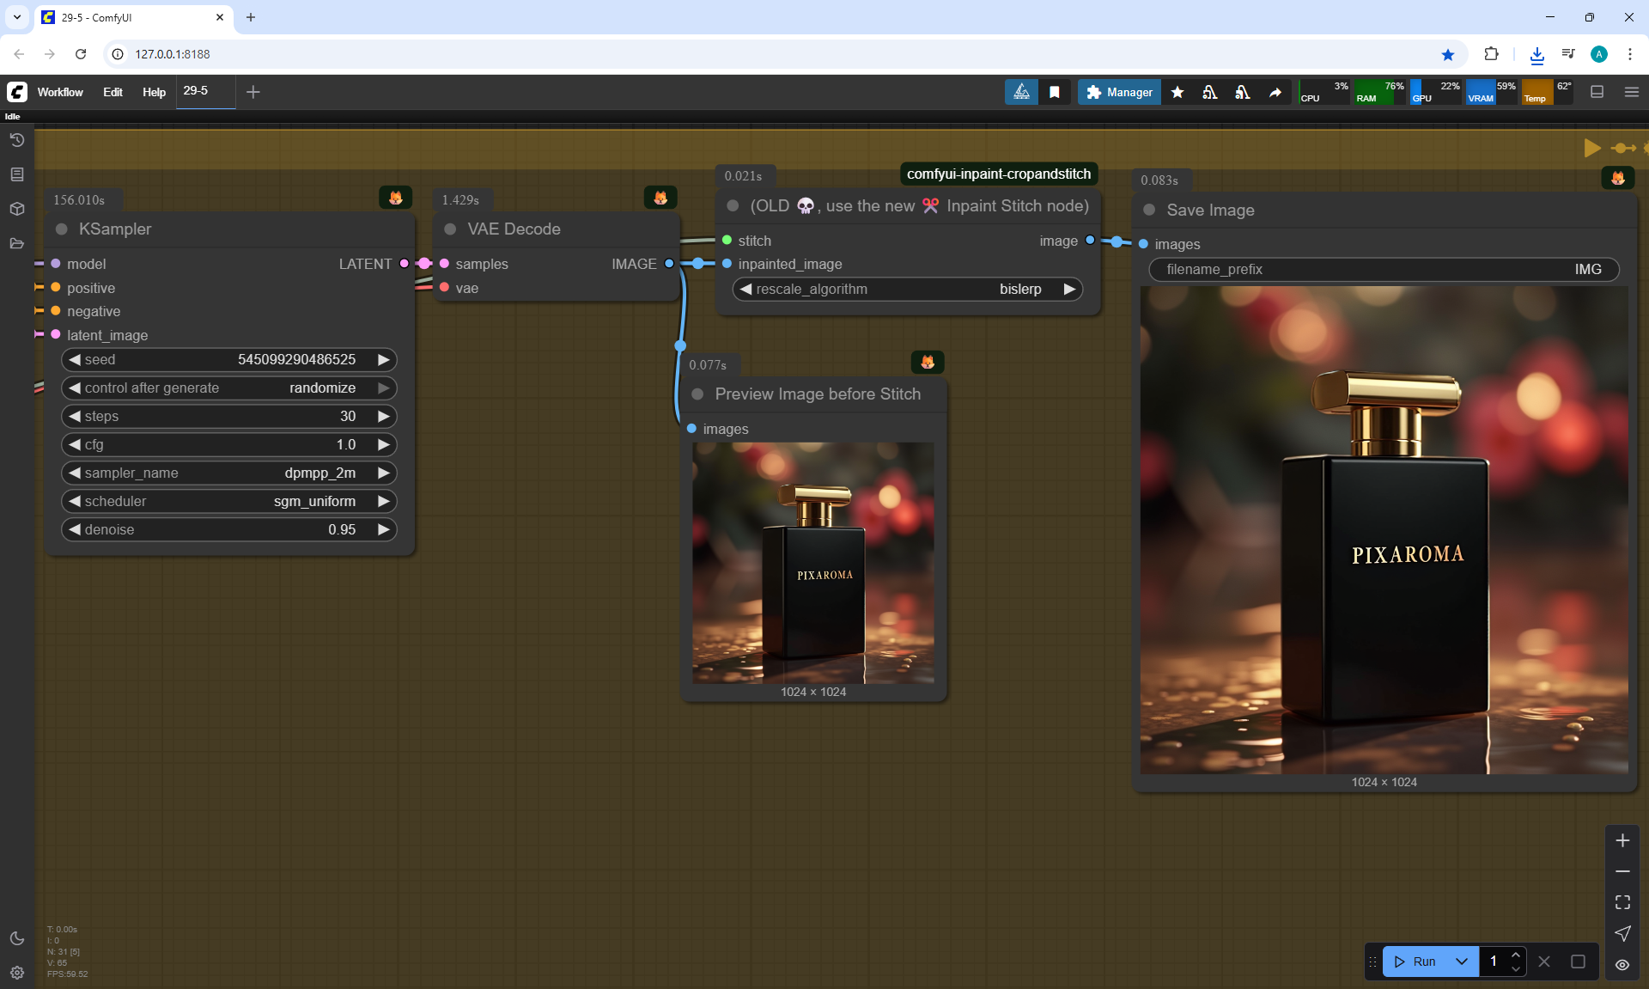Open the node library cube icon
This screenshot has width=1649, height=989.
16,209
